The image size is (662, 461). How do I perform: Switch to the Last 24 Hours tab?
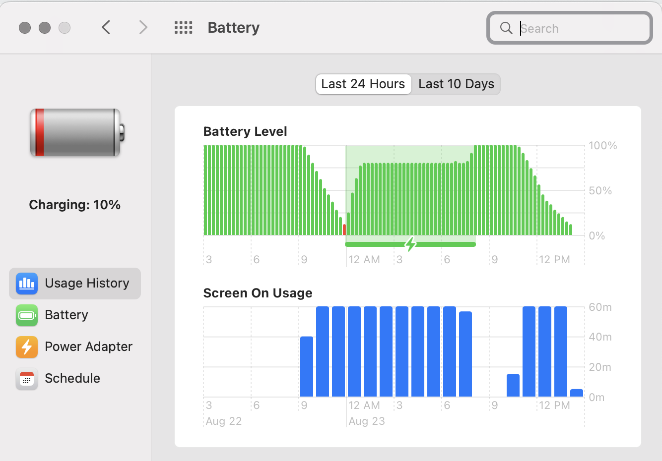coord(363,84)
